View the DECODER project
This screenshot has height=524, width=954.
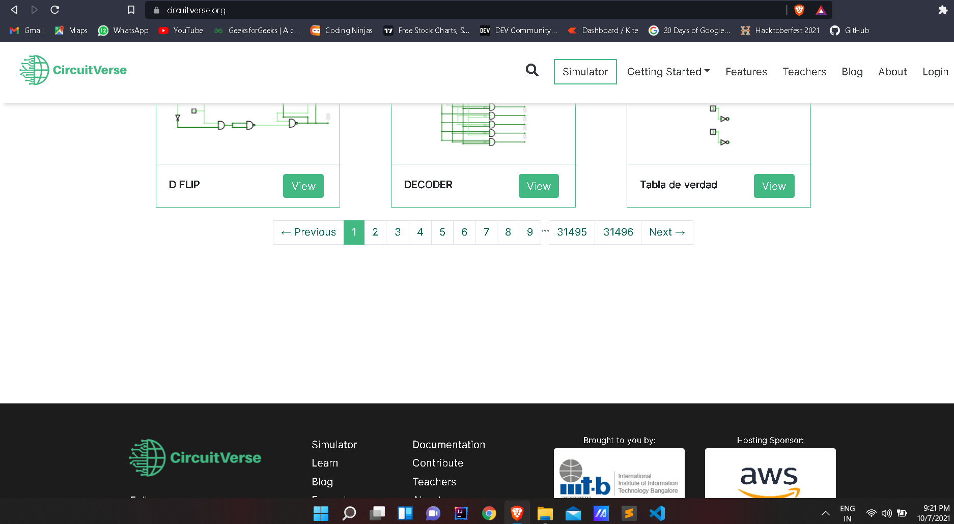538,186
